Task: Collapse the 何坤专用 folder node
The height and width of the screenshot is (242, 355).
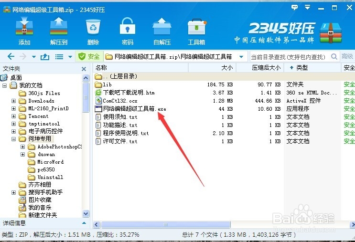Action: 13,139
